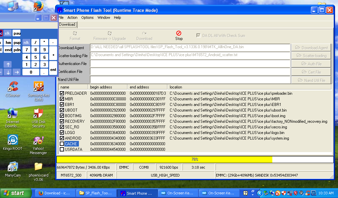Uncheck the PRELOADER checkbox
Viewport: 338px width, 198px height.
point(62,93)
